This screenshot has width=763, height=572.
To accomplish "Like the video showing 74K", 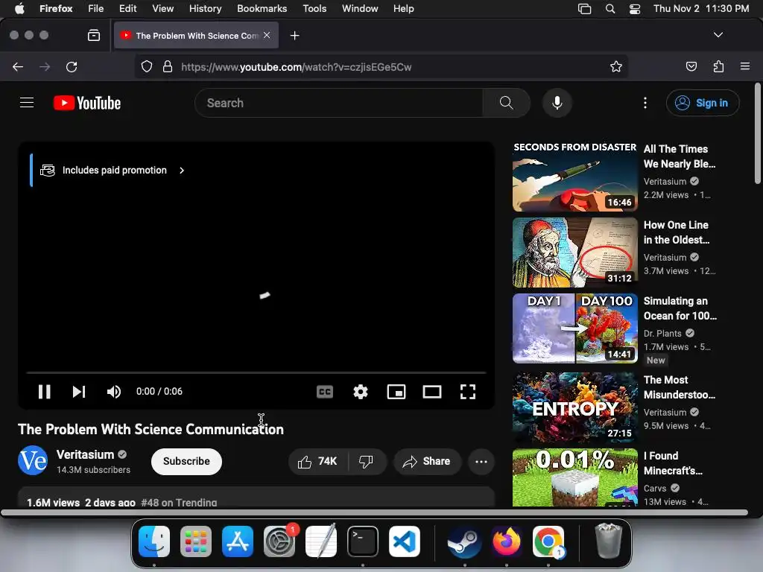I will click(317, 461).
